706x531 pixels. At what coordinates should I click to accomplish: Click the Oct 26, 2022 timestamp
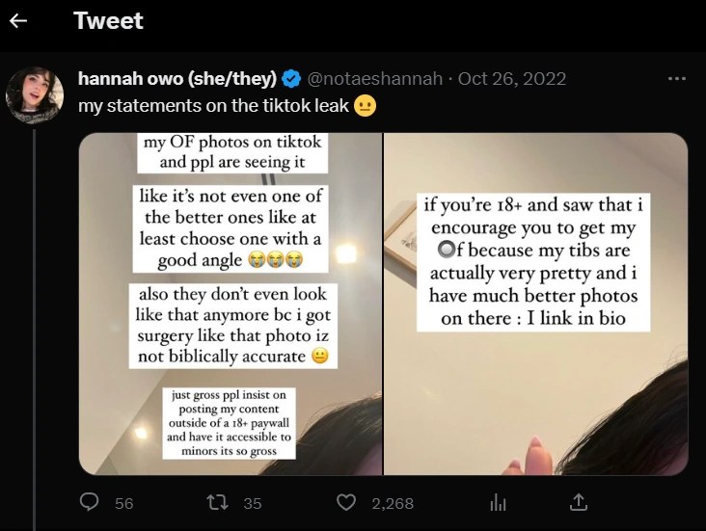(x=512, y=79)
